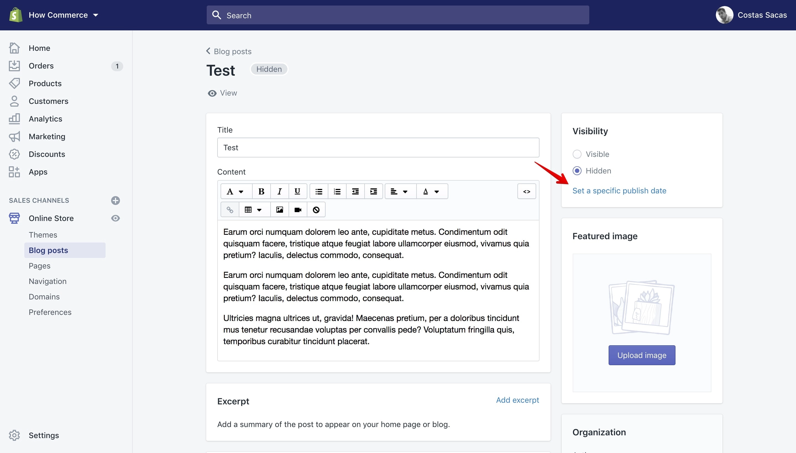Open the text color dropdown
The image size is (796, 453).
coord(432,191)
